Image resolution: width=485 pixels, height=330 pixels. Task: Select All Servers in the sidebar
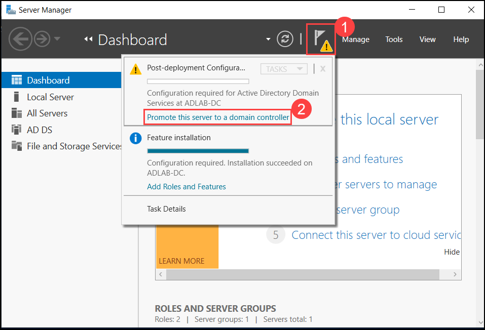(47, 113)
